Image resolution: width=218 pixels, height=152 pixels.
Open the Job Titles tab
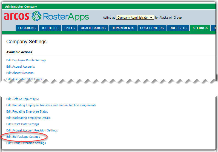[50, 28]
